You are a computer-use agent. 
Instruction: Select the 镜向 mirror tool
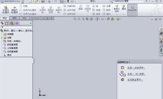click(x=106, y=14)
